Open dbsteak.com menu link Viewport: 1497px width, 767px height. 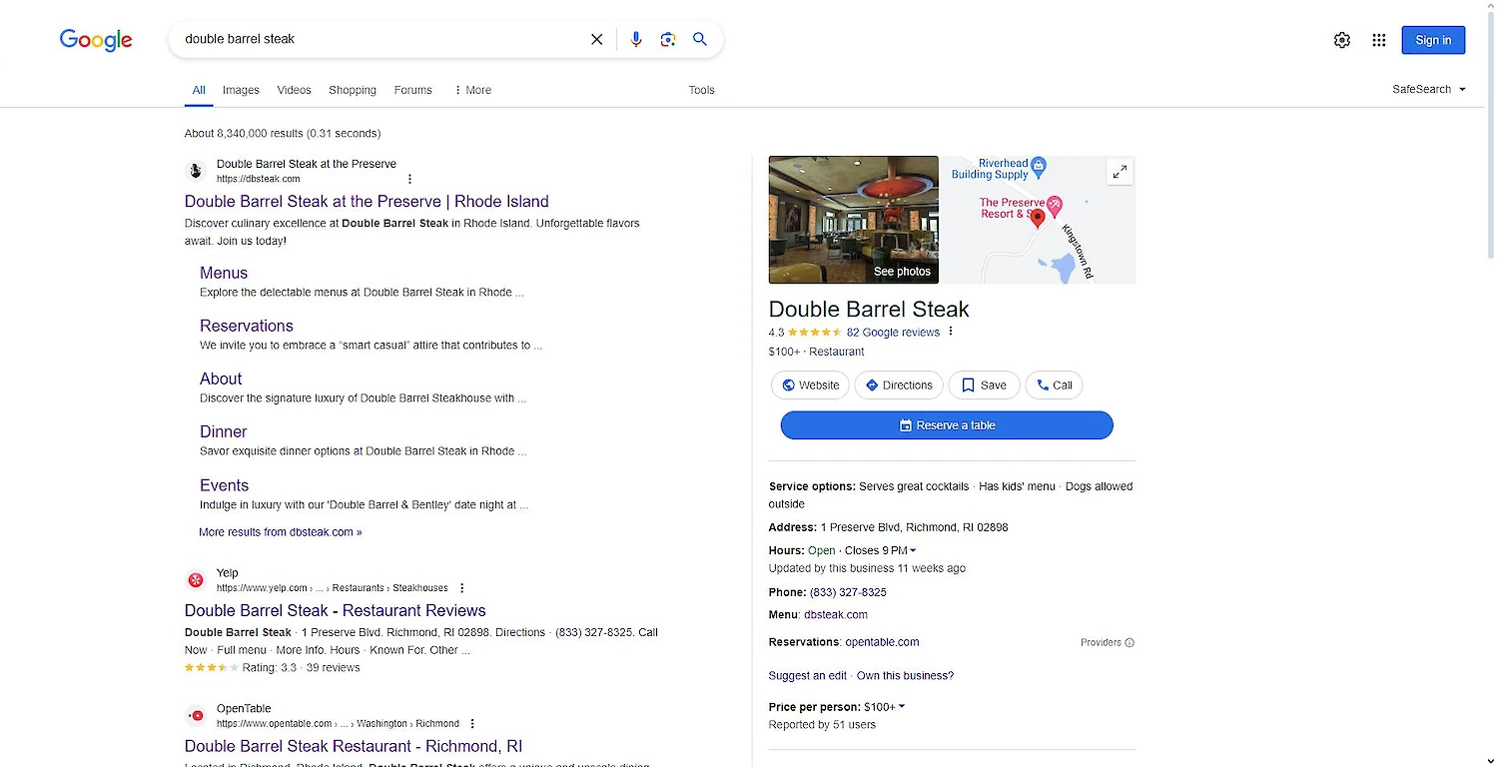click(836, 615)
